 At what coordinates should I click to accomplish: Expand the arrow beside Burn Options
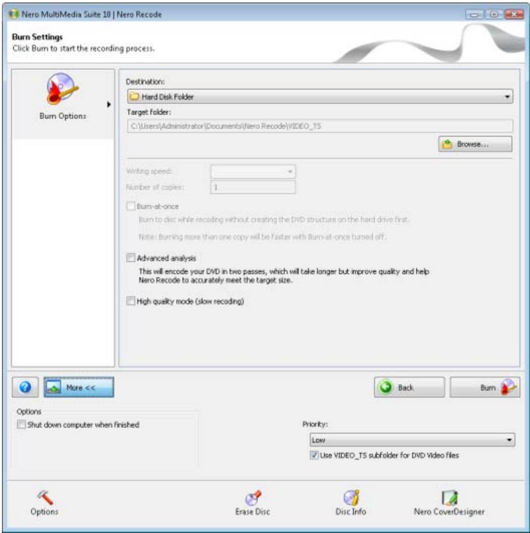[109, 104]
